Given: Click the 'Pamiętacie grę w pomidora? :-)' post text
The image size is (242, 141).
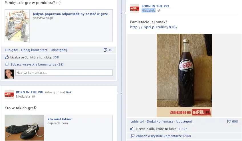Looking at the screenshot, I should point(33,3).
